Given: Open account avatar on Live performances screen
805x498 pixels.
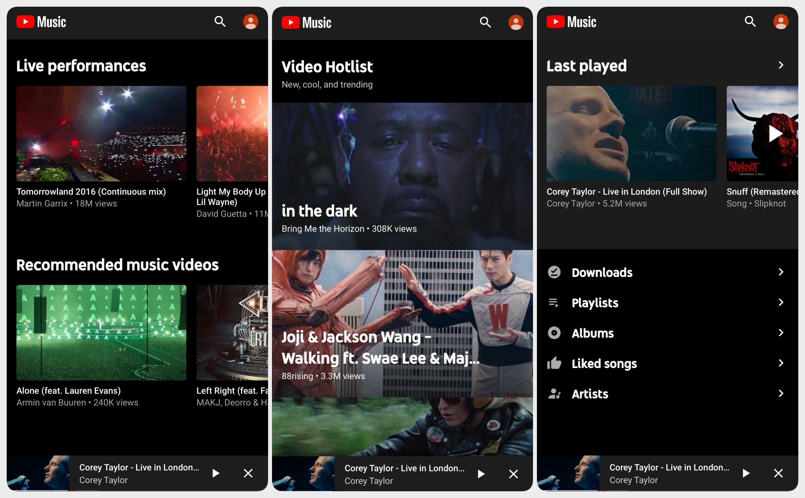Looking at the screenshot, I should [250, 22].
